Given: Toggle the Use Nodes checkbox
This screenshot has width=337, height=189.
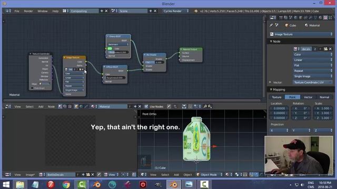Looking at the screenshot, I should (146, 107).
